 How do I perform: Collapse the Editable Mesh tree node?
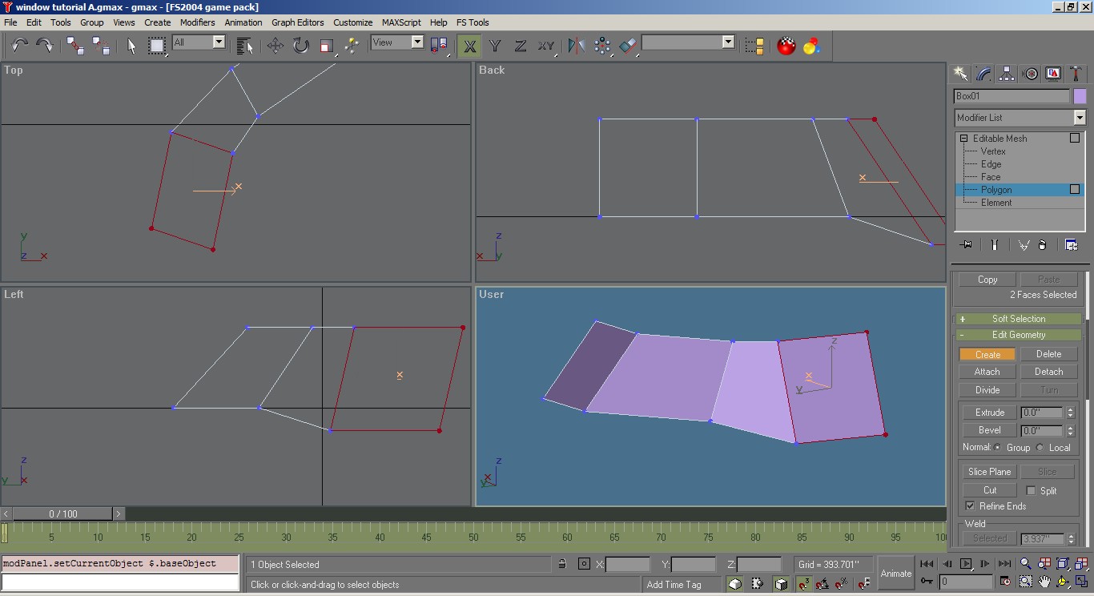tap(964, 139)
